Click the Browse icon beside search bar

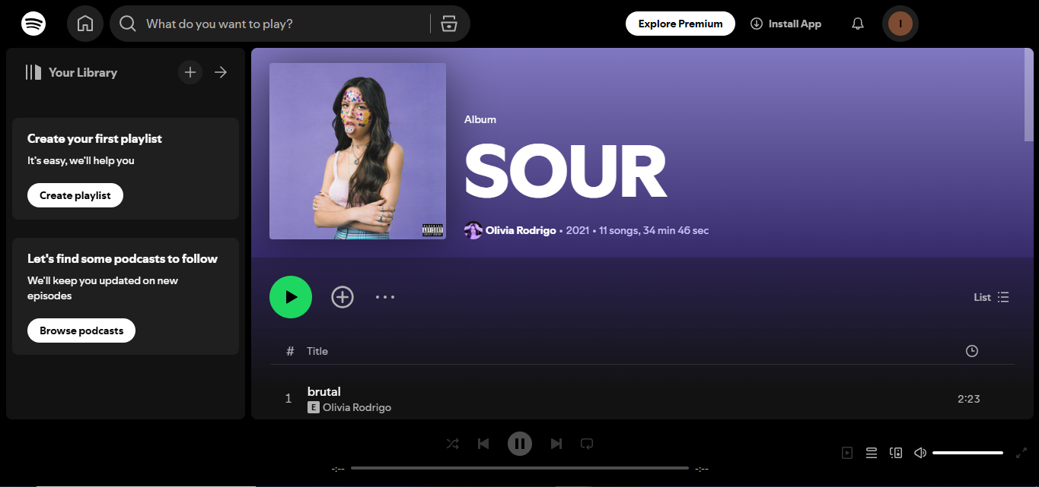449,23
